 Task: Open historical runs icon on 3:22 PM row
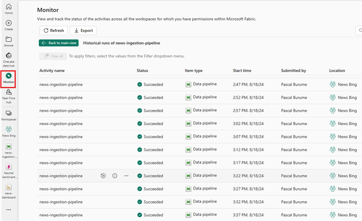[103, 176]
